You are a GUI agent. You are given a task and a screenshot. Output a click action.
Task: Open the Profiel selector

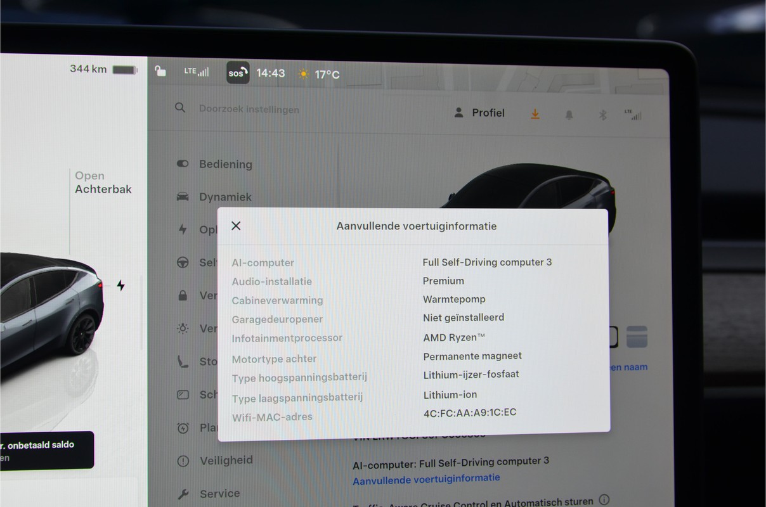click(480, 113)
